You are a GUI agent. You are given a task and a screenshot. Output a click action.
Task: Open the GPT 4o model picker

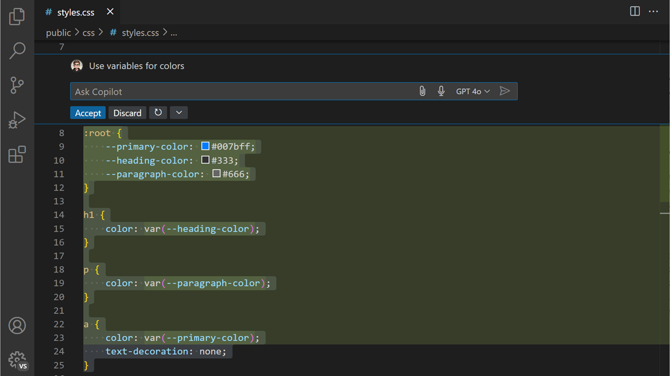(x=472, y=91)
